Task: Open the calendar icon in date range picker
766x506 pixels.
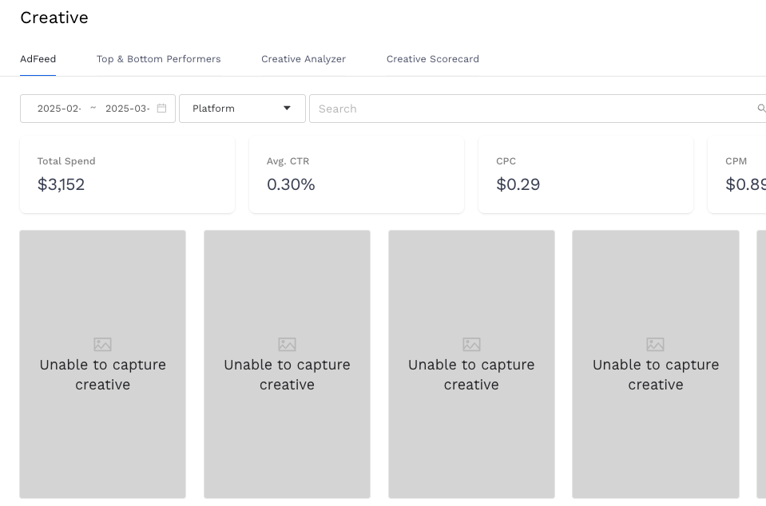Action: click(x=161, y=109)
